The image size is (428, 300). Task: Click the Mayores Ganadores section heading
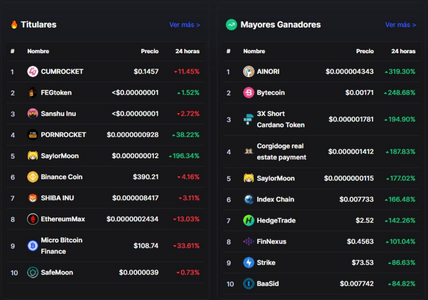pyautogui.click(x=281, y=25)
